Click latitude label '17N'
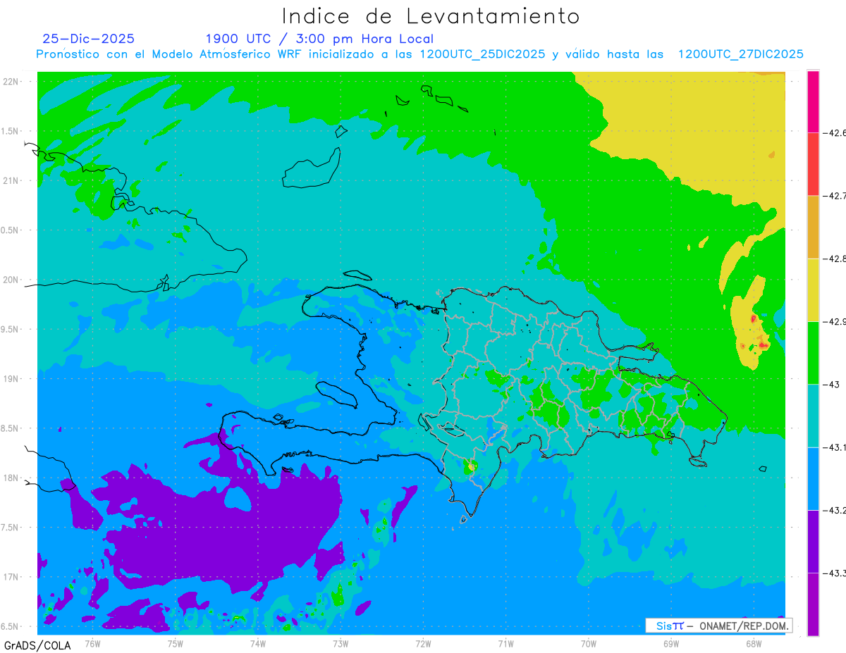The width and height of the screenshot is (846, 653). (x=12, y=577)
